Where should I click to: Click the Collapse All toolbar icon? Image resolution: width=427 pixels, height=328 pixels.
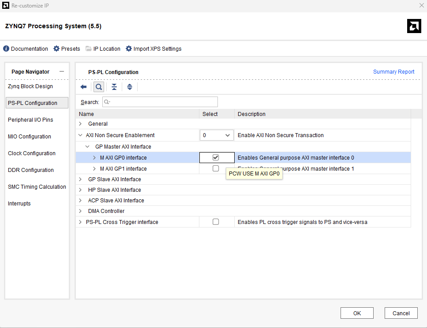pos(114,87)
